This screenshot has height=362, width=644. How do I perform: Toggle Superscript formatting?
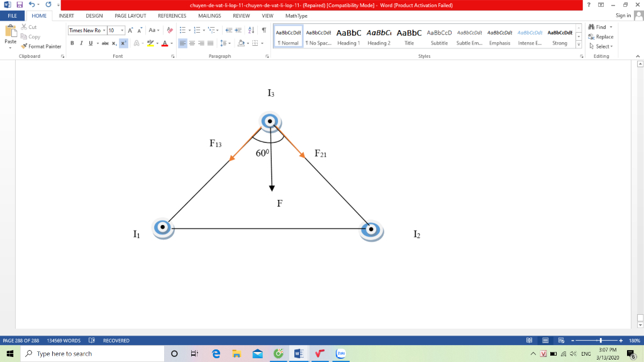tap(124, 43)
